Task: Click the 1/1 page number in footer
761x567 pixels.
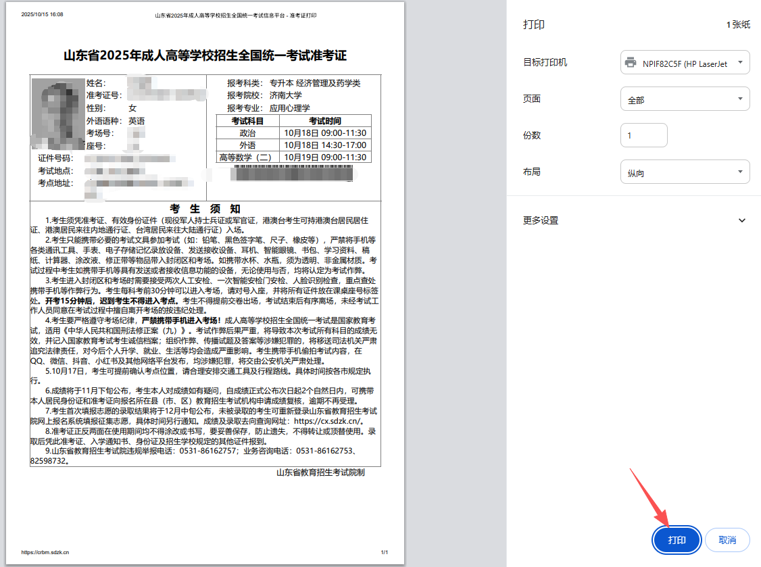Action: [x=384, y=552]
